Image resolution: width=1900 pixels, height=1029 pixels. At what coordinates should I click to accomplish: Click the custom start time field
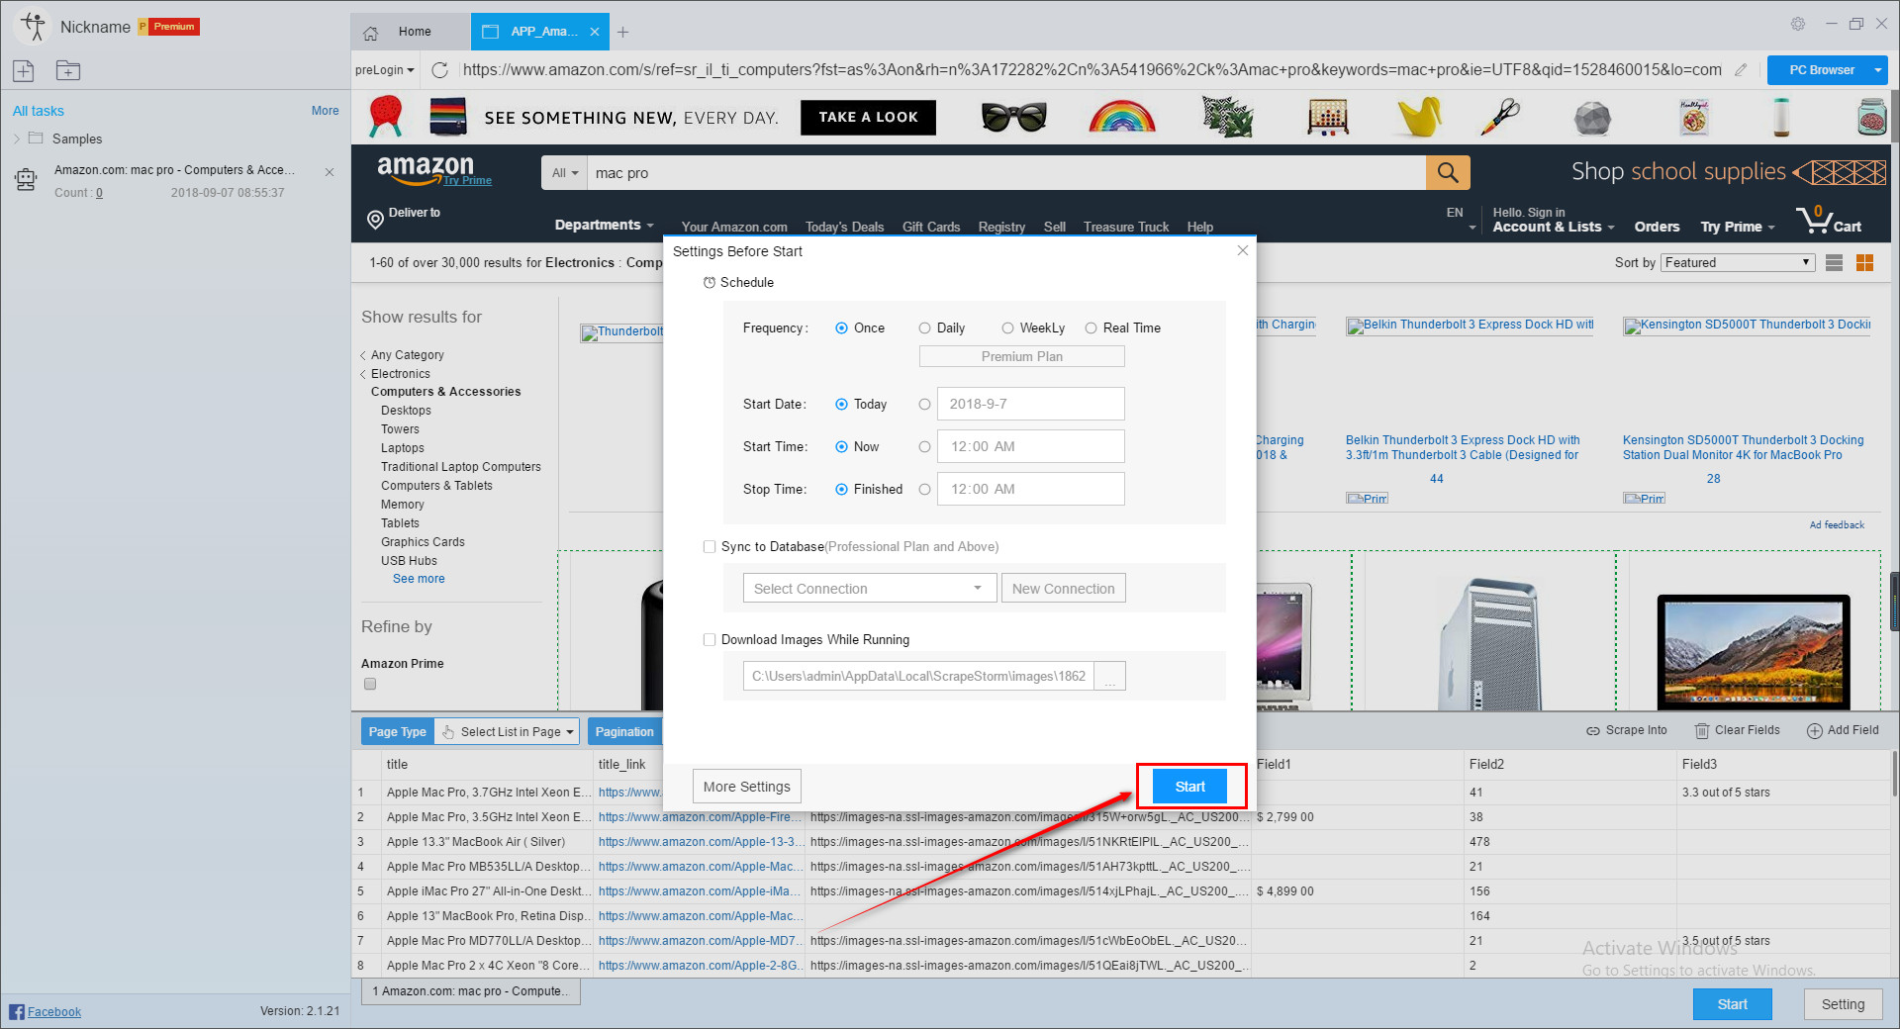point(1030,446)
